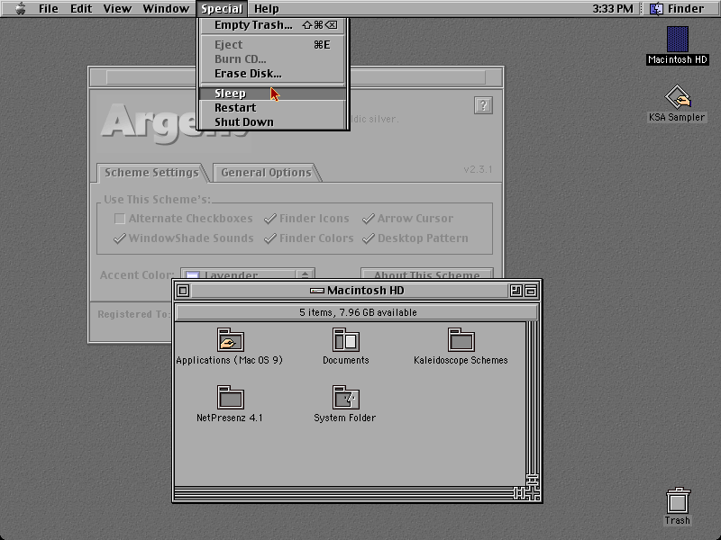Click the zoom box of Macintosh HD window
The width and height of the screenshot is (721, 540).
click(516, 290)
